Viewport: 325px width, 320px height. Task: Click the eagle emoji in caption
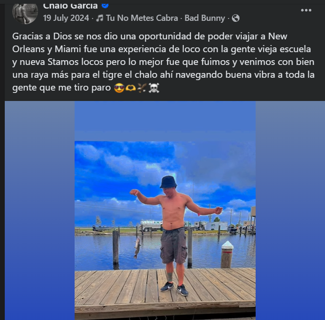point(142,88)
